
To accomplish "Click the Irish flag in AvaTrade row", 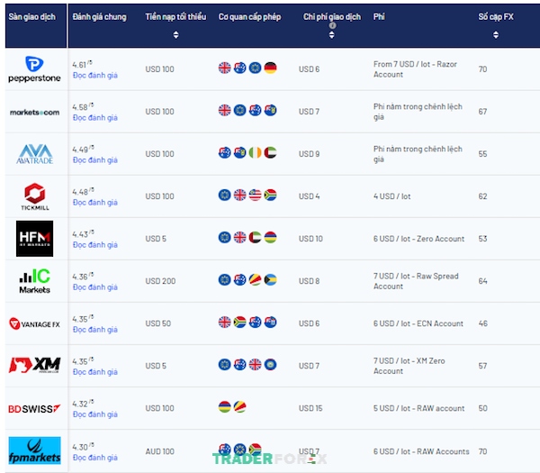I will [x=256, y=152].
